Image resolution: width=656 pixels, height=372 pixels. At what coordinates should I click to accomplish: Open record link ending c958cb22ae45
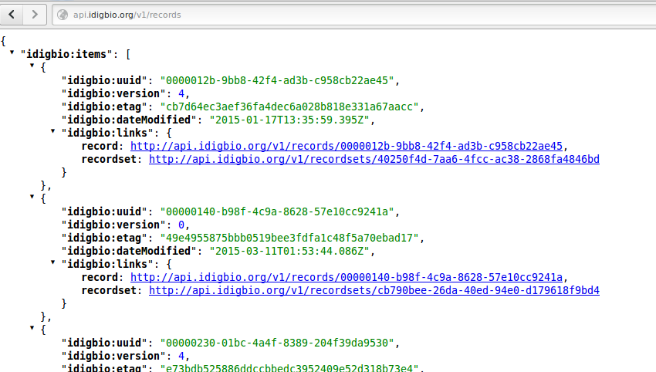coord(347,146)
